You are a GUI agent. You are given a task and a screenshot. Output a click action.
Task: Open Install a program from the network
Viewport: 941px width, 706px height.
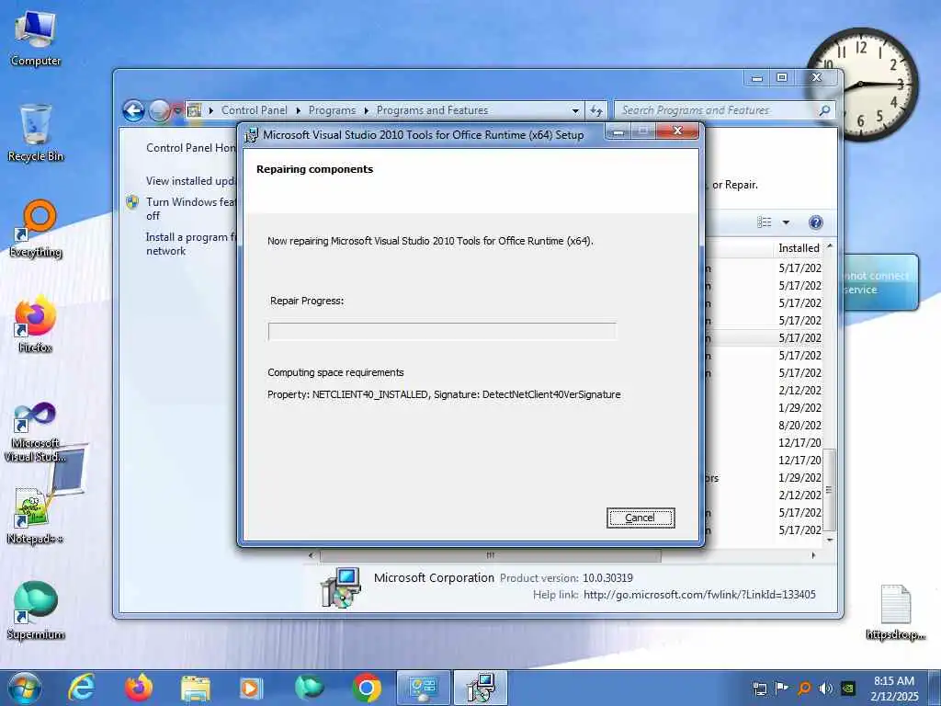point(191,244)
